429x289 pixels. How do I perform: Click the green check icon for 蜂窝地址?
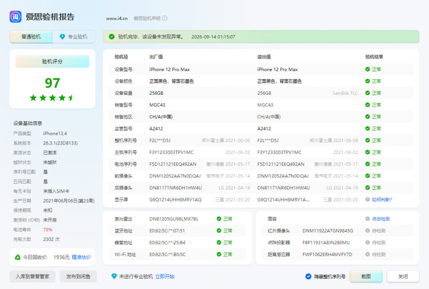tap(219, 242)
